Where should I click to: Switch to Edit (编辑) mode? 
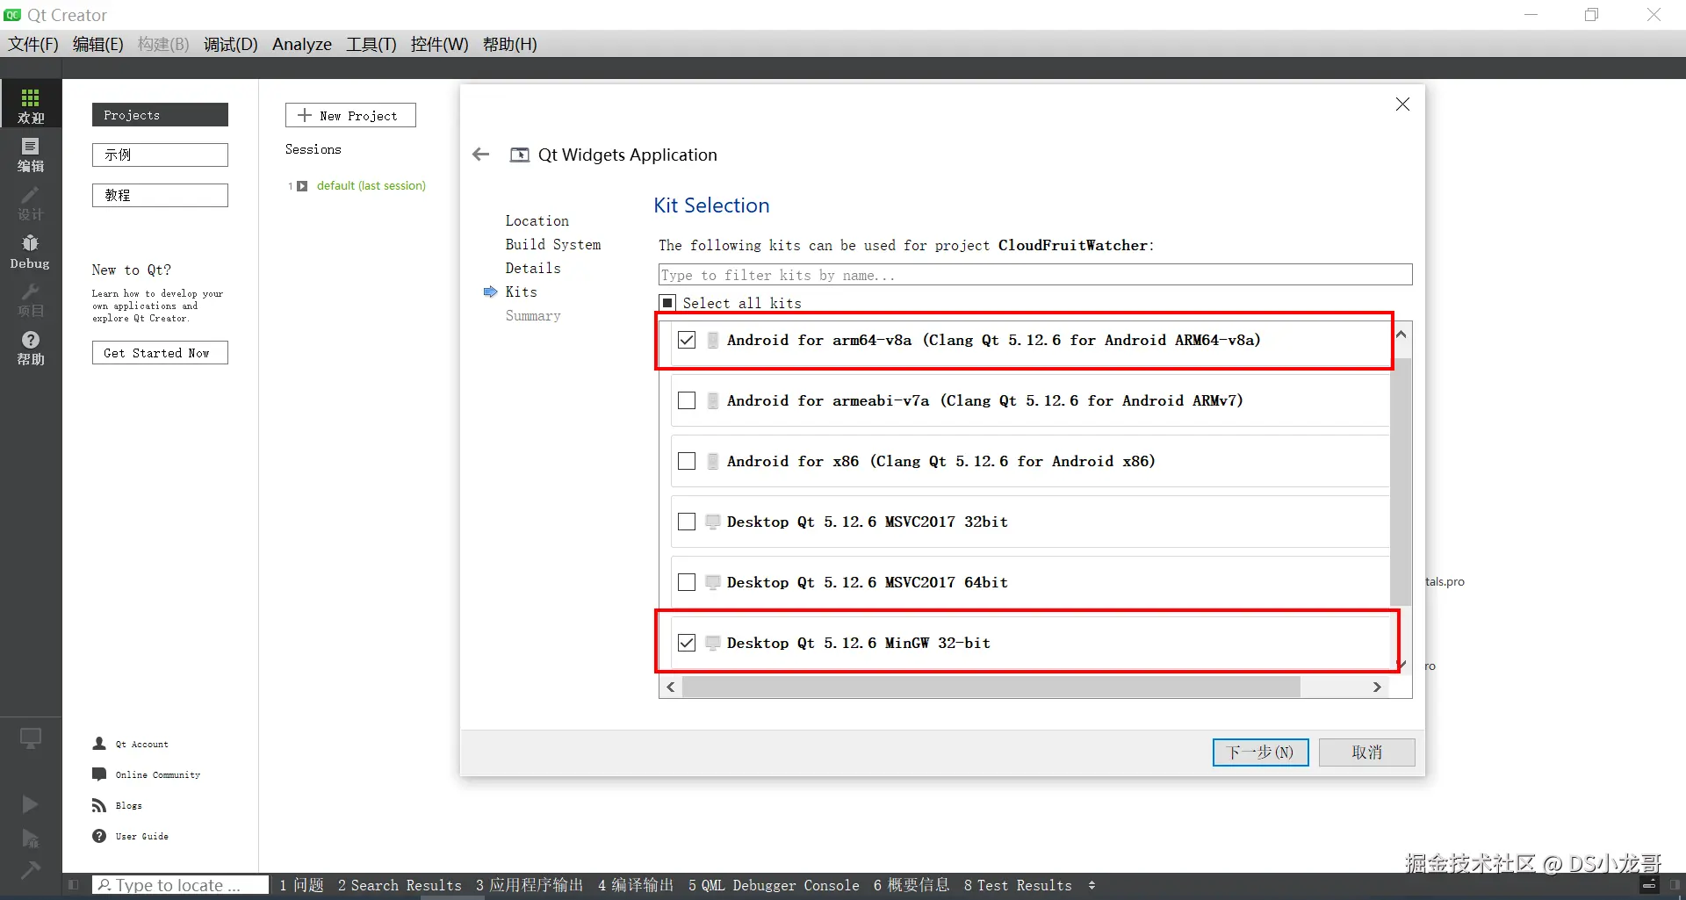pyautogui.click(x=31, y=155)
